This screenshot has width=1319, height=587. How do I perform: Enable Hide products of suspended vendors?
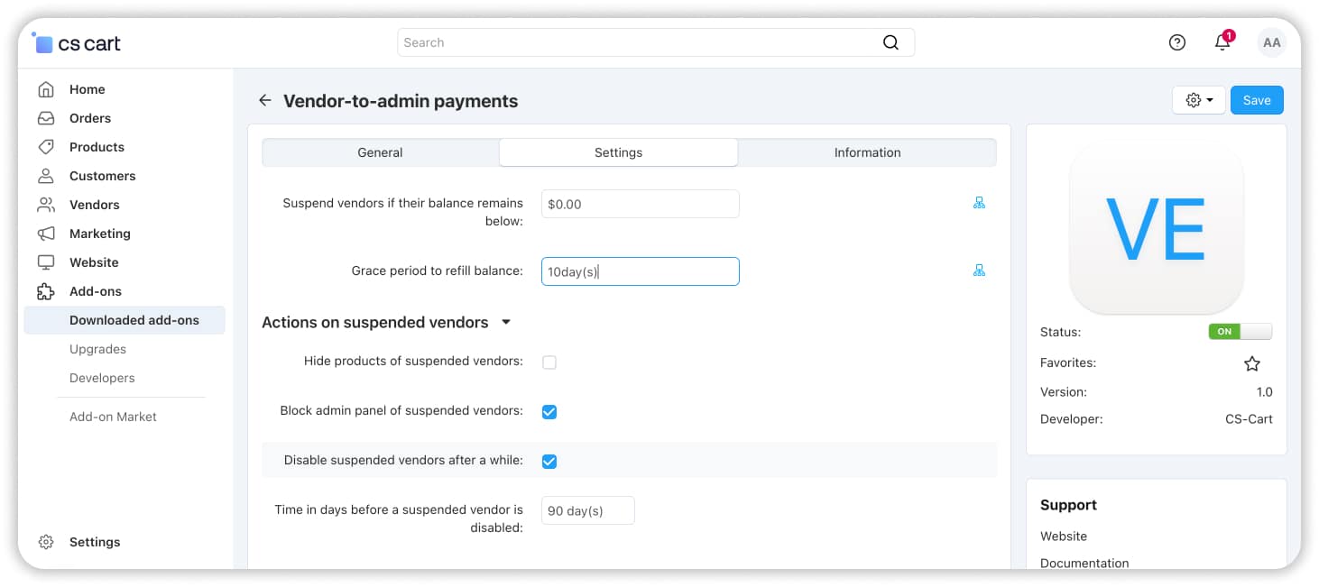(549, 362)
